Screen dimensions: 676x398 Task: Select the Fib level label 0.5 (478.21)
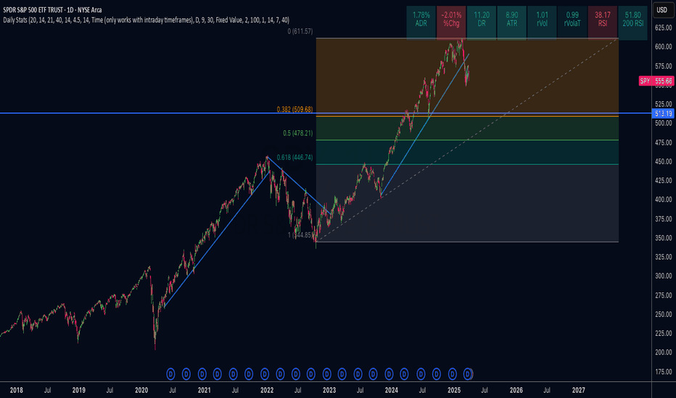298,133
